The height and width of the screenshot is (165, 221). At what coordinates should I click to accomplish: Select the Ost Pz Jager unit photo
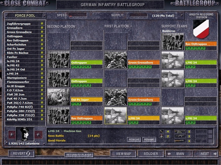click(59, 97)
